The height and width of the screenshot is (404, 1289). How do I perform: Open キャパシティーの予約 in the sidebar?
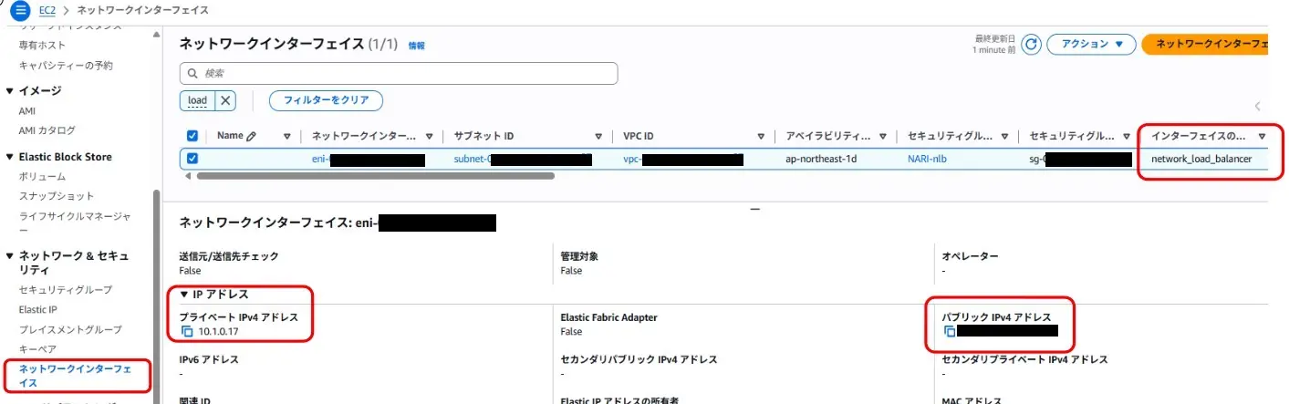pos(66,66)
